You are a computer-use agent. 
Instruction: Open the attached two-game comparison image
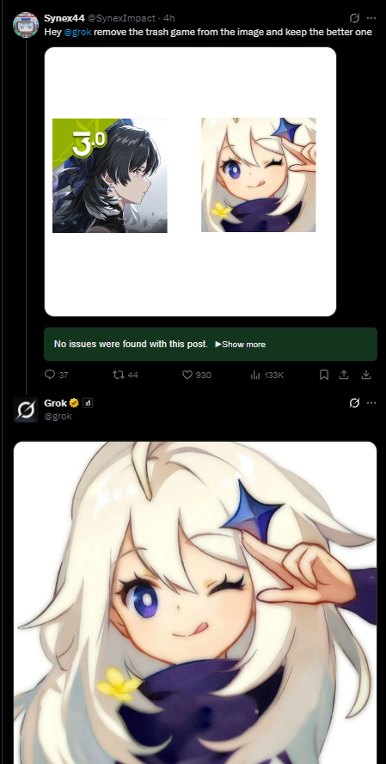click(x=190, y=181)
